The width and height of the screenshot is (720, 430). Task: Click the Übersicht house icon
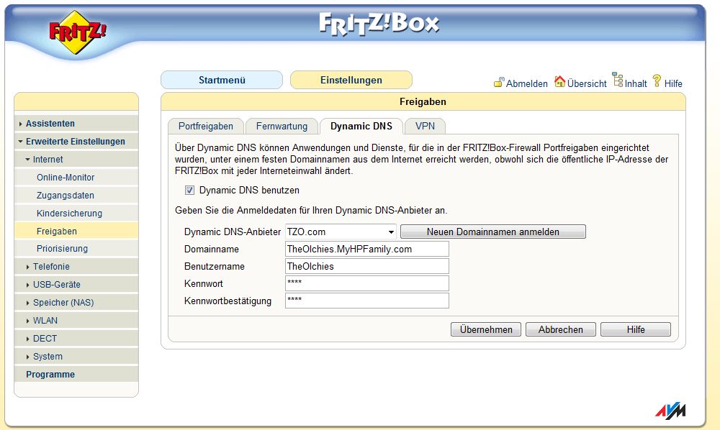(x=559, y=81)
